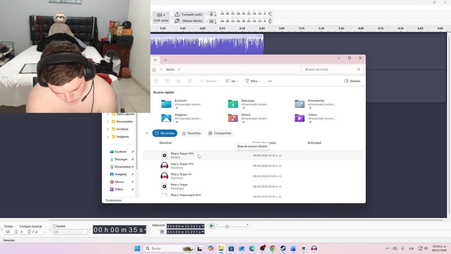Open the Windows Start menu
The width and height of the screenshot is (451, 254).
point(137,248)
